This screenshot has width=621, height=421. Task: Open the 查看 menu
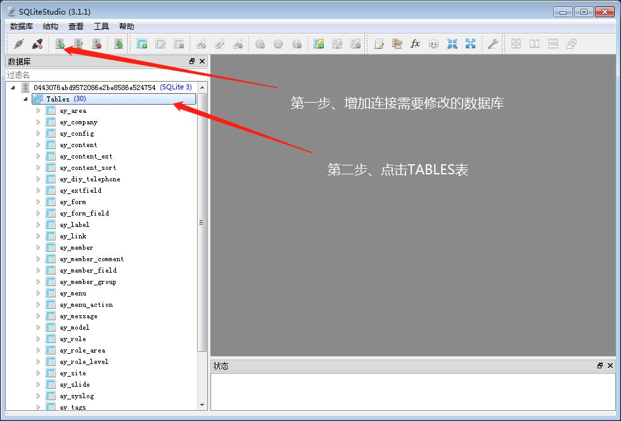point(75,27)
